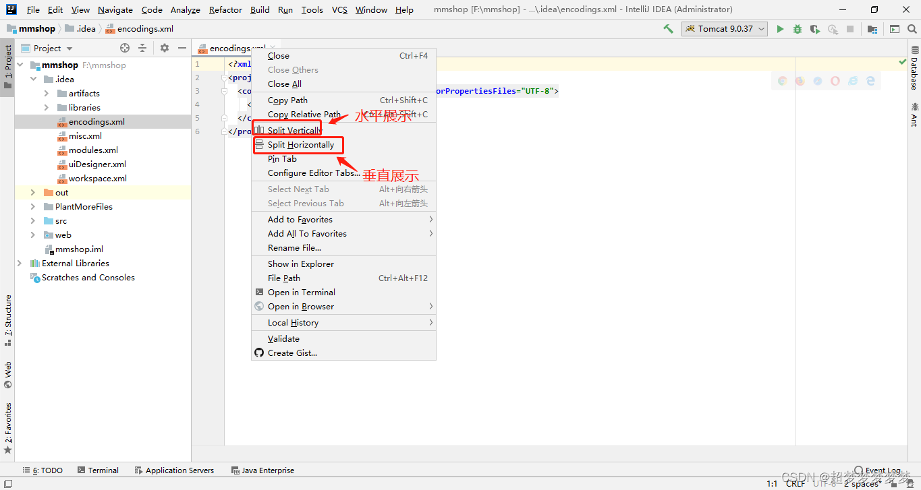921x490 pixels.
Task: Toggle the 6: TODO tool window
Action: (43, 470)
